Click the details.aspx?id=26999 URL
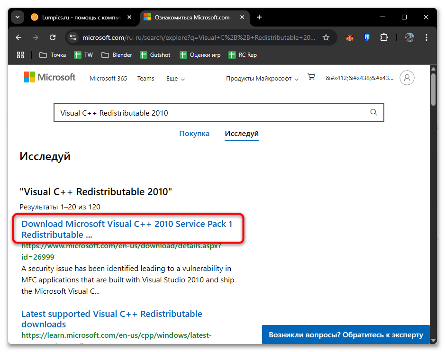 121,251
